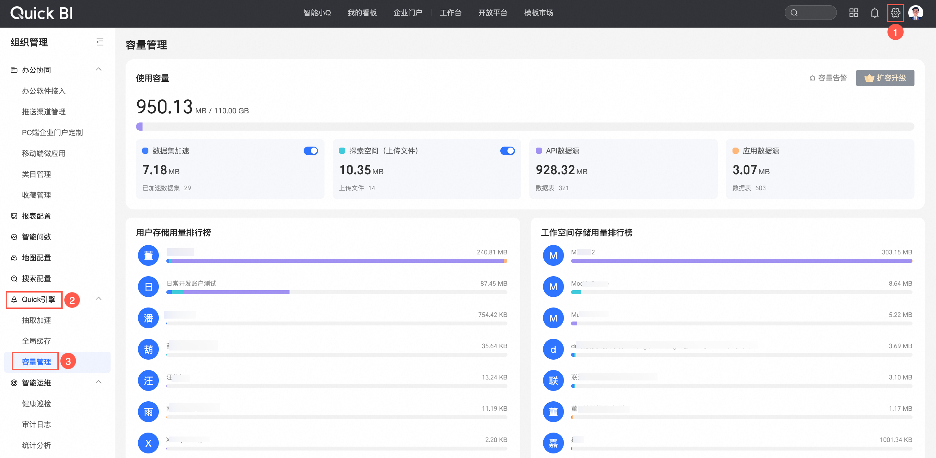Open the notifications bell
The height and width of the screenshot is (458, 936).
click(874, 13)
